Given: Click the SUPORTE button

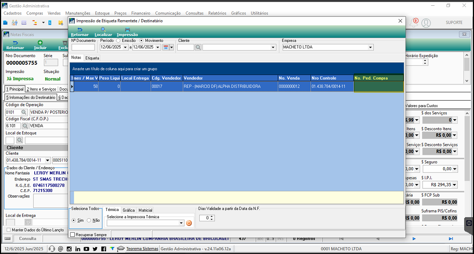Looking at the screenshot, I should pos(454,22).
